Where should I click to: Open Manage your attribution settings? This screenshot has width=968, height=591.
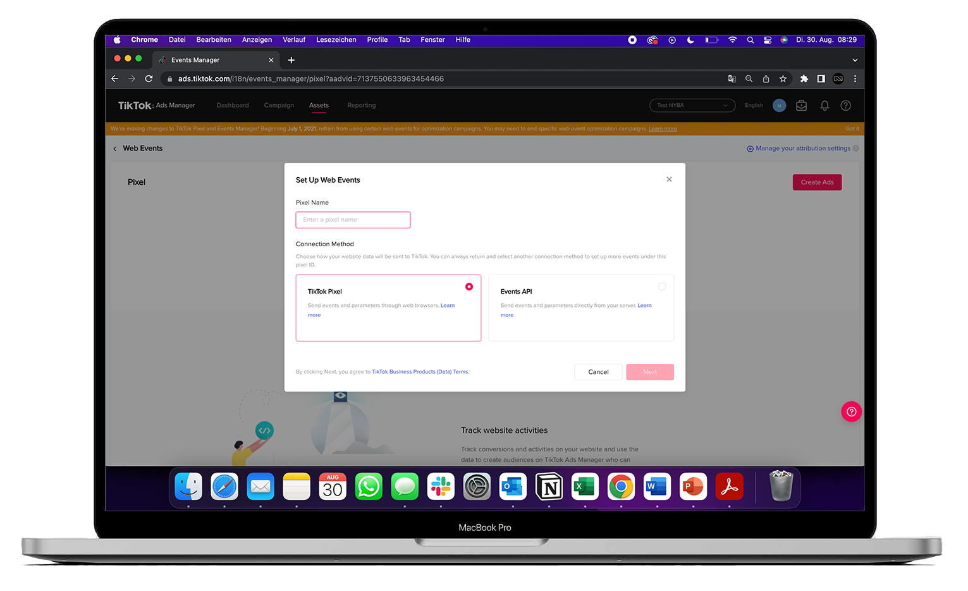(799, 148)
